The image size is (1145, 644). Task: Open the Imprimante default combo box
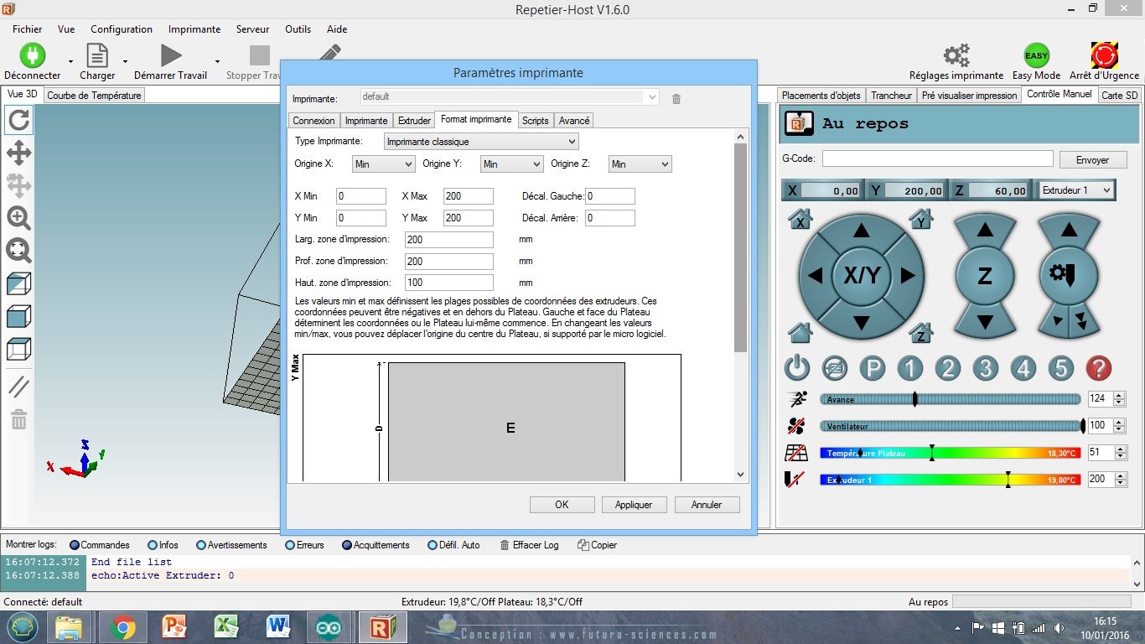510,97
